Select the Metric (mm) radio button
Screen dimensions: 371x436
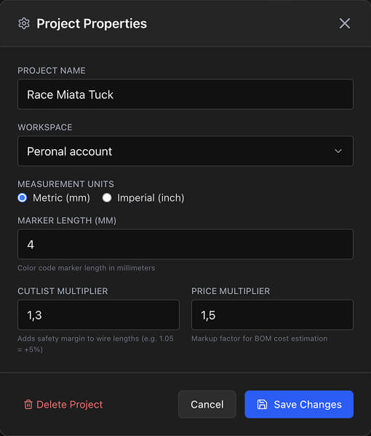23,198
